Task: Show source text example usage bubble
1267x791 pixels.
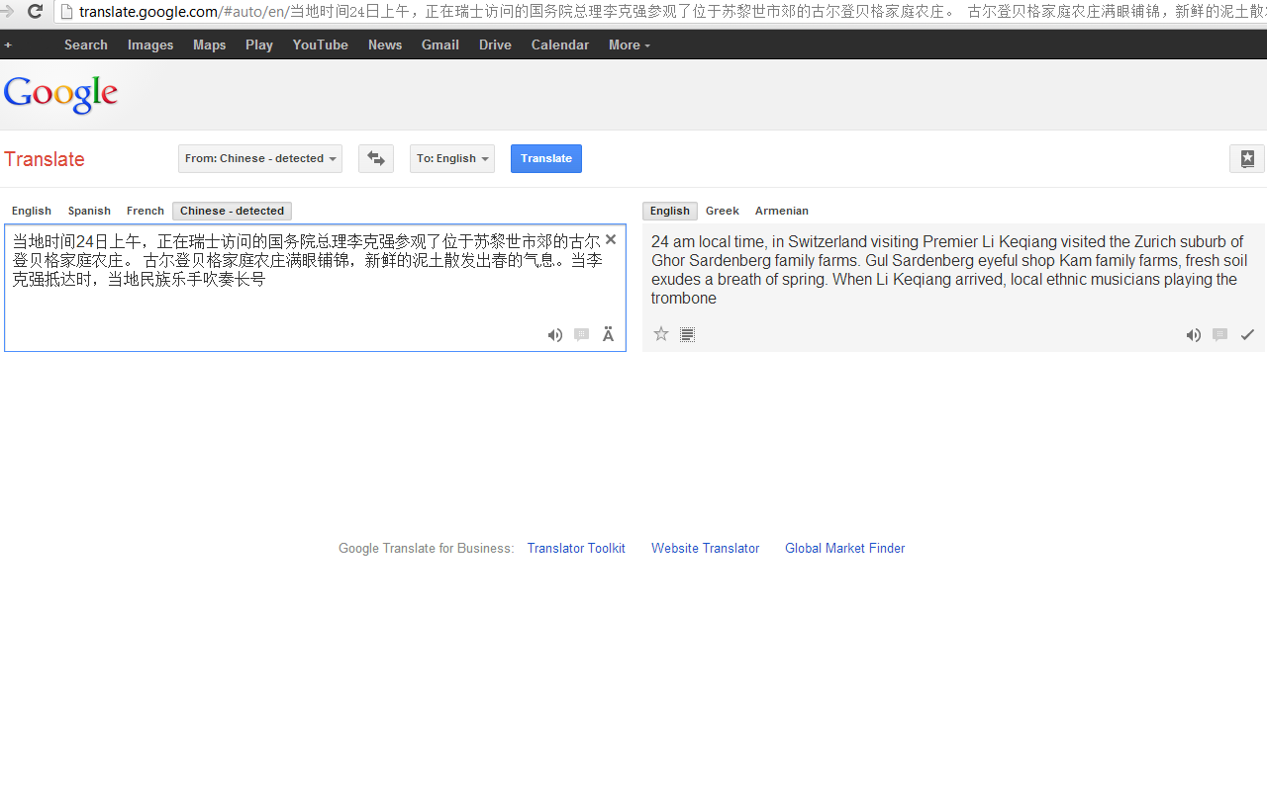Action: [582, 335]
